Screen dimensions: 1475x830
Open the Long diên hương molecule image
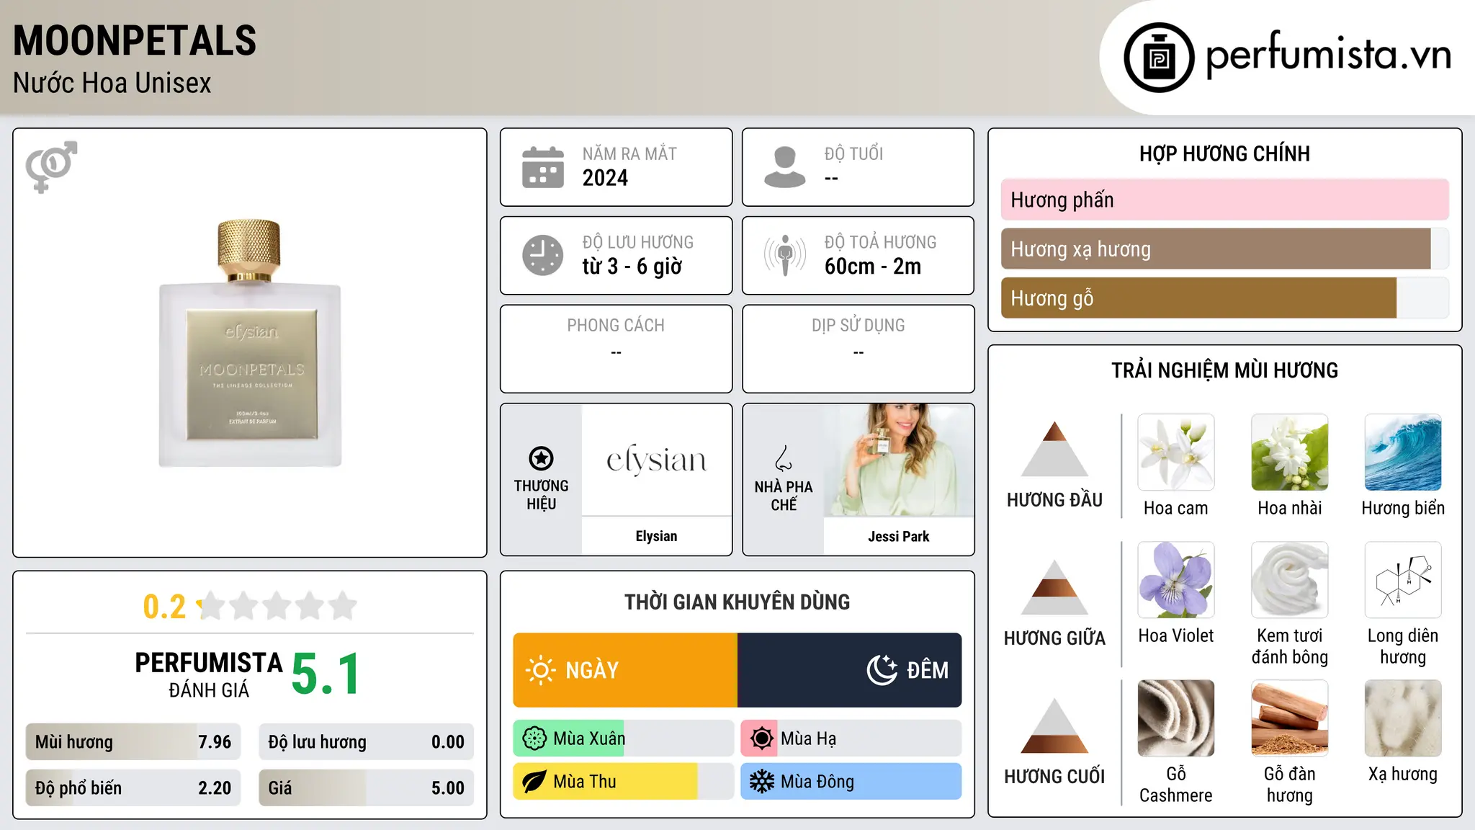click(x=1403, y=580)
